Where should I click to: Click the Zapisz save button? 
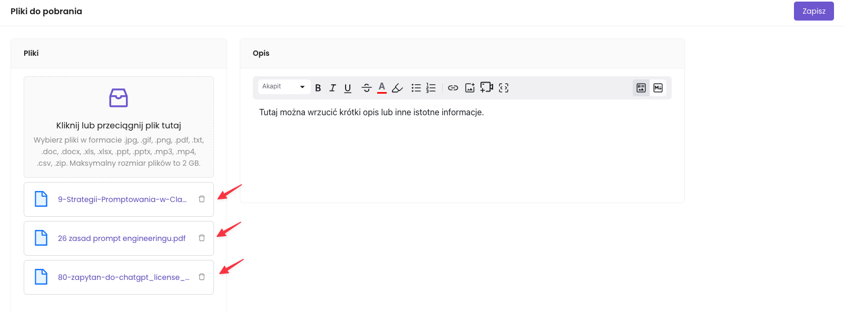point(813,11)
